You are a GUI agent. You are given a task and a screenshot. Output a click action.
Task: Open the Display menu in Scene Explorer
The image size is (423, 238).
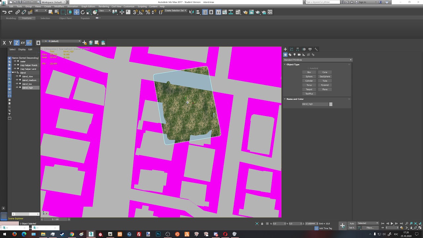pyautogui.click(x=22, y=49)
